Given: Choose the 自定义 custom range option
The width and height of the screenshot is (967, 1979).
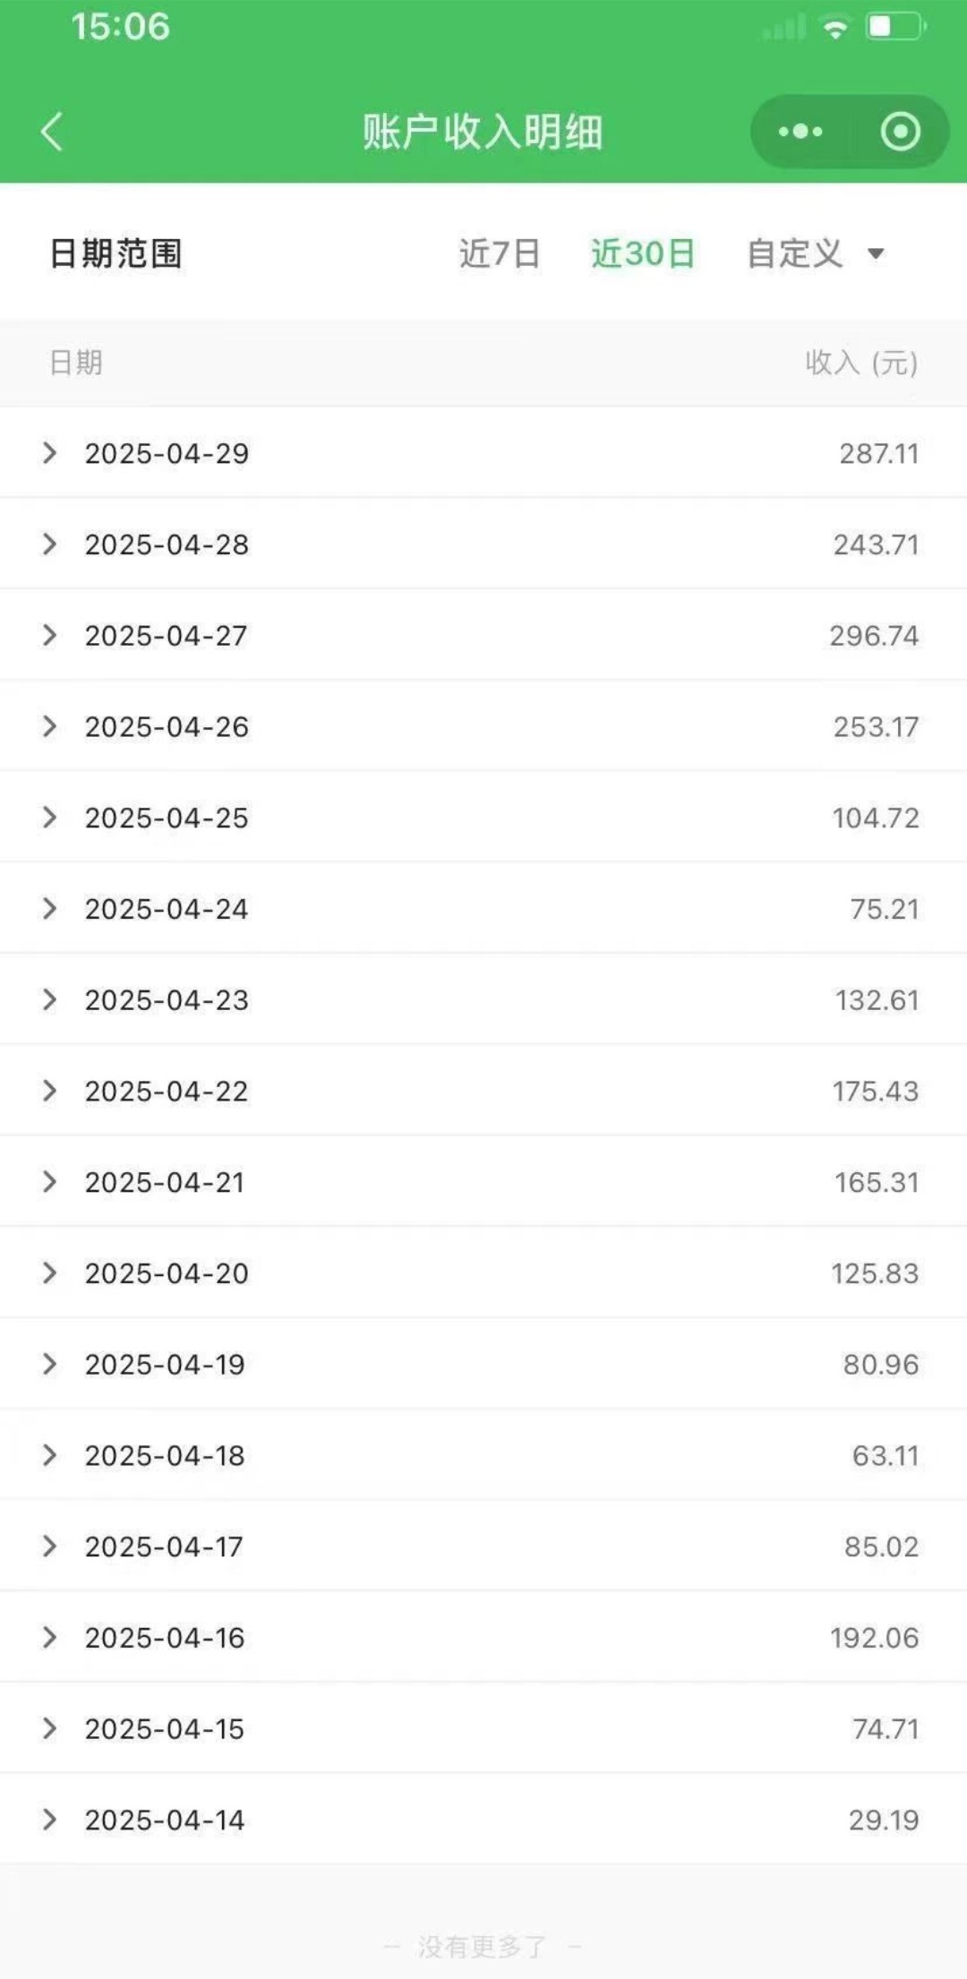Looking at the screenshot, I should point(795,253).
